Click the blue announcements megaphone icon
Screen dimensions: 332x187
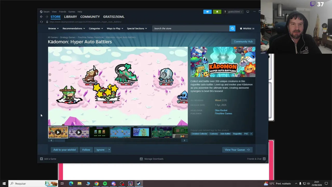[x=208, y=12]
